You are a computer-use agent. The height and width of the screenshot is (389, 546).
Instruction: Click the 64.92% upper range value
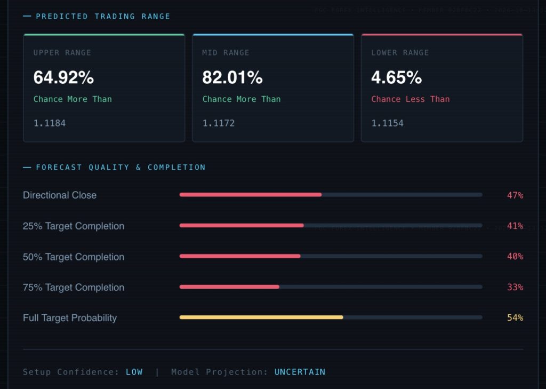pos(64,77)
